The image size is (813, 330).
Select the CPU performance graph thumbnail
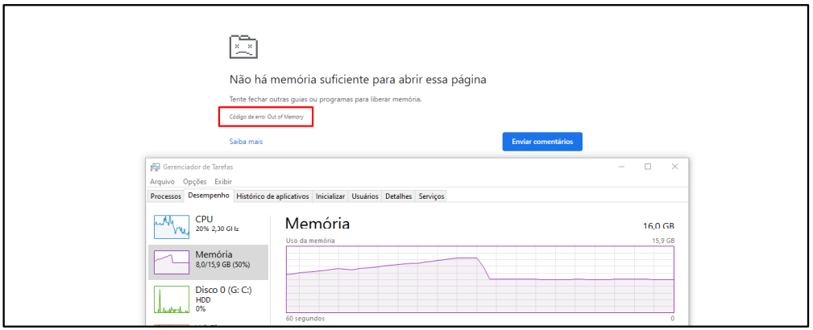coord(172,226)
